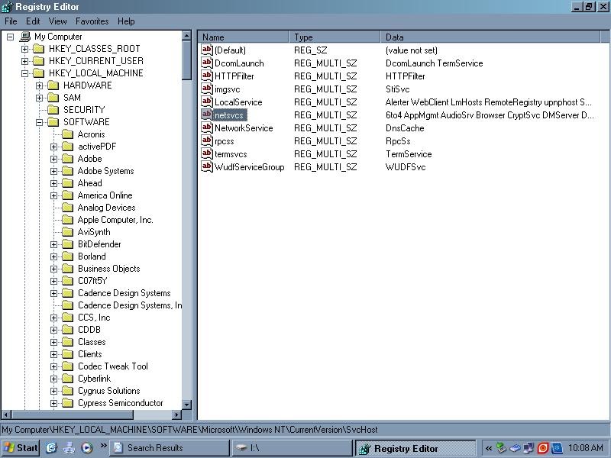The image size is (611, 458).
Task: Select the America Online key
Action: [x=105, y=195]
